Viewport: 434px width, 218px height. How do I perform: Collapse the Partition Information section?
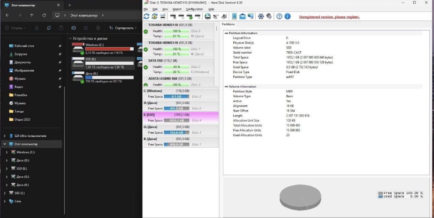[x=227, y=33]
